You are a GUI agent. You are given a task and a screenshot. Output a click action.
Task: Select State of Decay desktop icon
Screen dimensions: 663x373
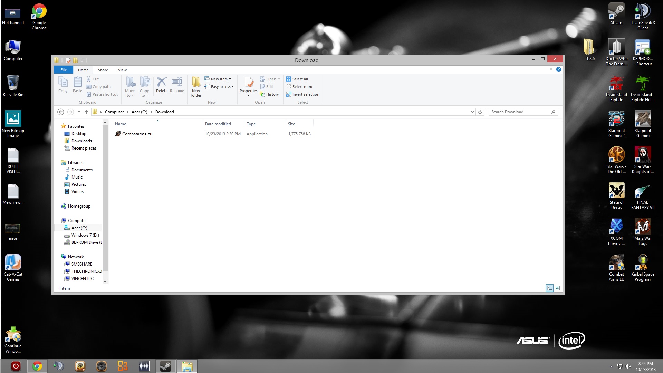[x=616, y=196]
